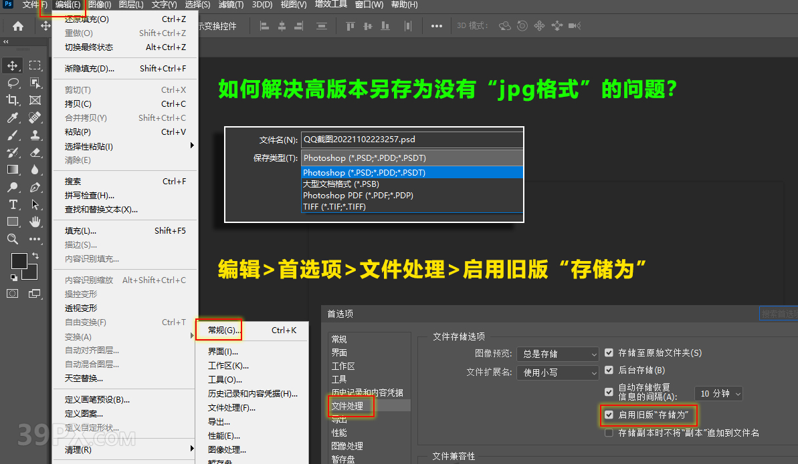Image resolution: width=798 pixels, height=464 pixels.
Task: Select the Object Selection tool
Action: click(35, 83)
